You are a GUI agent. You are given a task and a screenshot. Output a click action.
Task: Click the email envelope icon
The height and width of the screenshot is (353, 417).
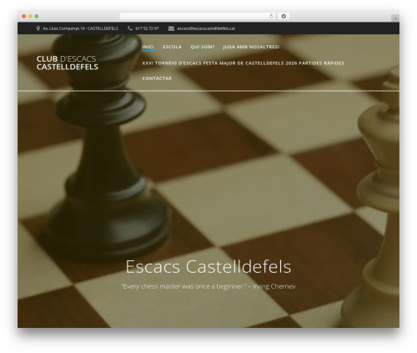point(171,28)
